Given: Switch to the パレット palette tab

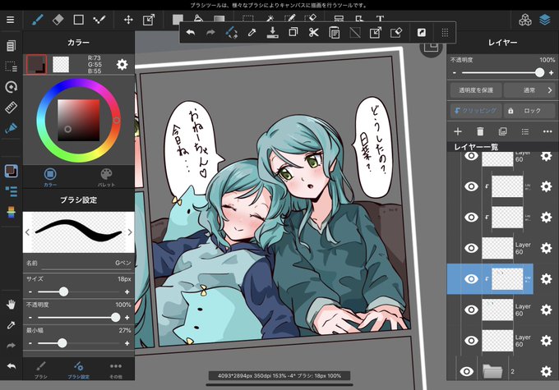Looking at the screenshot, I should click(106, 177).
